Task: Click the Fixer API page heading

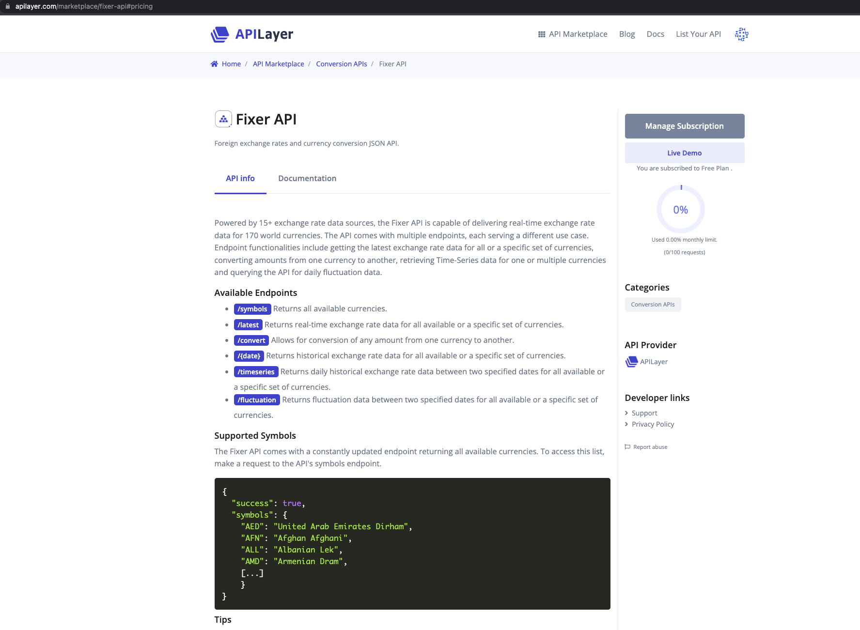Action: 266,119
